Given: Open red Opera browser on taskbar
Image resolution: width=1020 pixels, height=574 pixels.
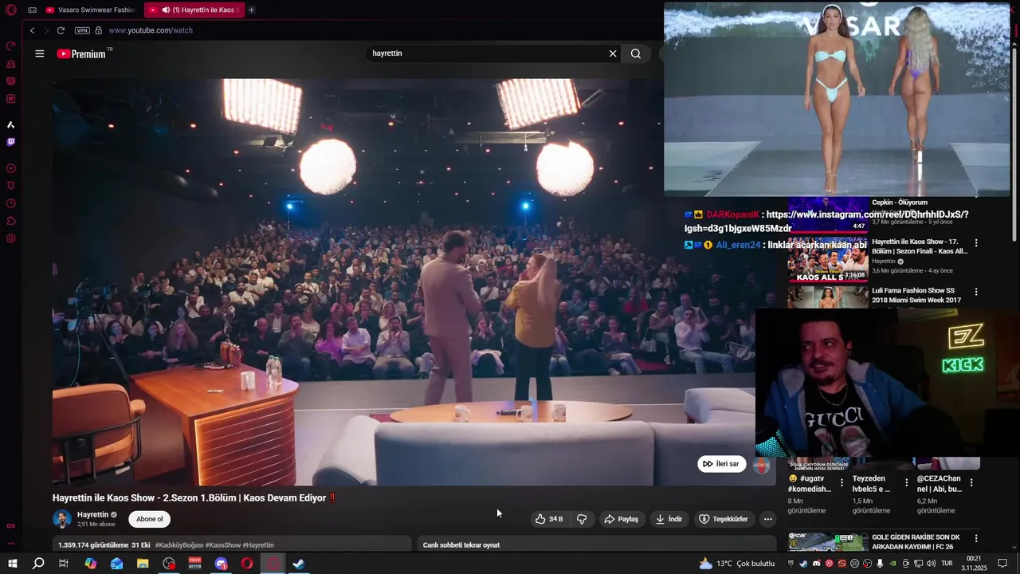Looking at the screenshot, I should 247,564.
